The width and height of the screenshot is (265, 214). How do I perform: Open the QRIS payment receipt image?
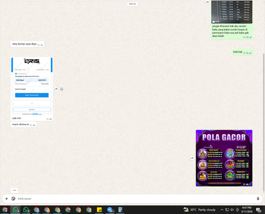[32, 86]
